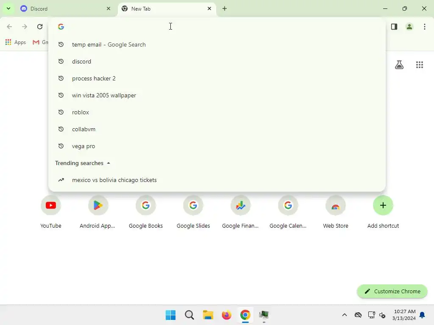Open the Android Apps shortcut
This screenshot has width=434, height=325.
[98, 212]
